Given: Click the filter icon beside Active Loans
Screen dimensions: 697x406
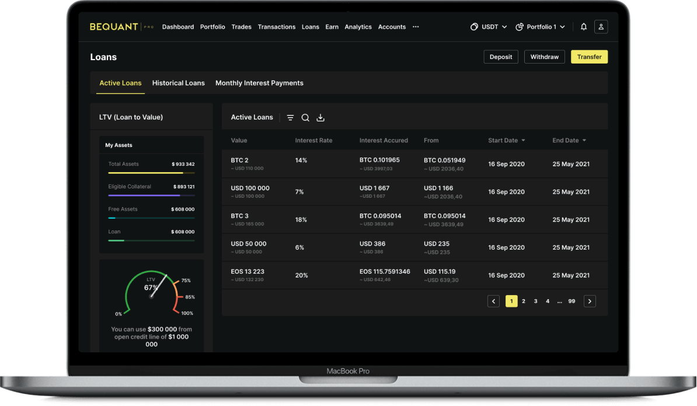Looking at the screenshot, I should [x=290, y=118].
